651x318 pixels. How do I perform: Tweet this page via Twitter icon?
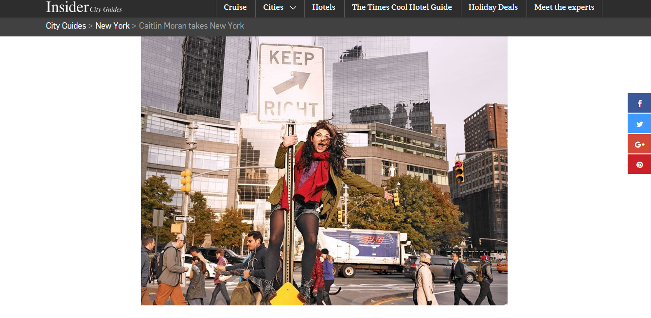click(639, 124)
